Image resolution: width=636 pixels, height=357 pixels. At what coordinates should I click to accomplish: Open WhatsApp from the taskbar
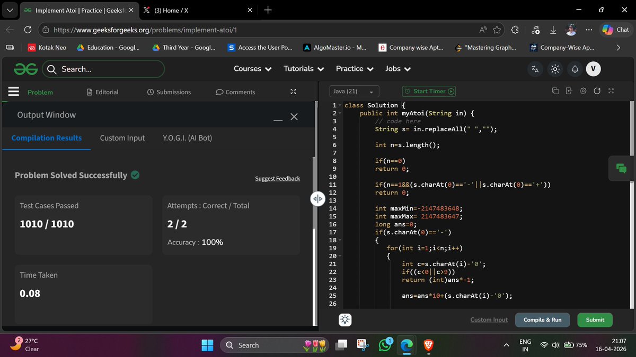tap(385, 345)
